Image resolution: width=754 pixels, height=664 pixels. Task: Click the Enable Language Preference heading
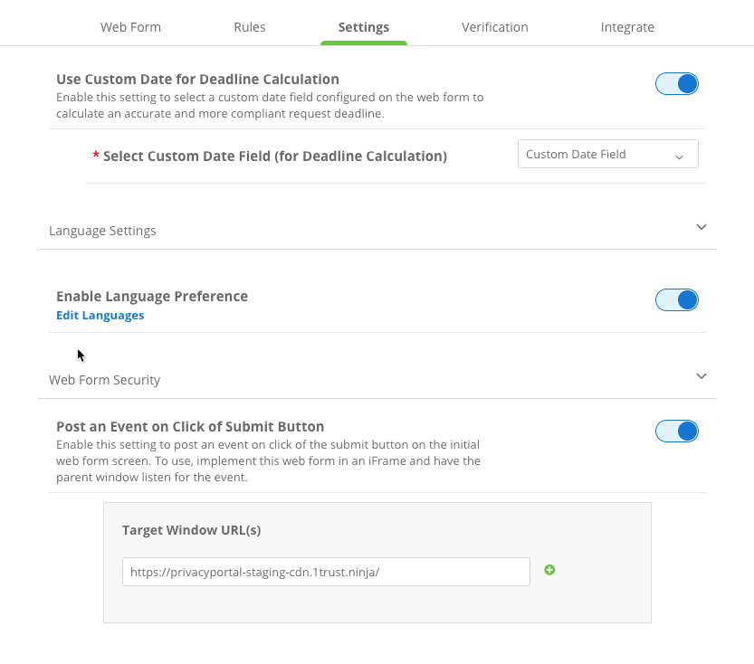click(x=152, y=297)
